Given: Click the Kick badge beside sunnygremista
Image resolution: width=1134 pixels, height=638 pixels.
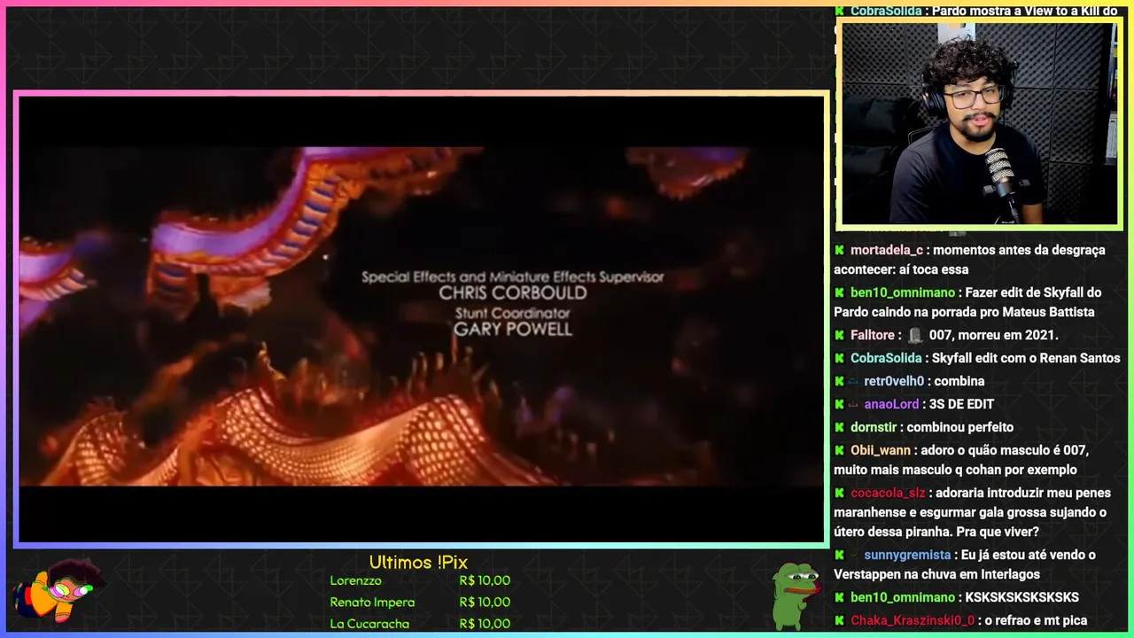Looking at the screenshot, I should click(x=839, y=555).
